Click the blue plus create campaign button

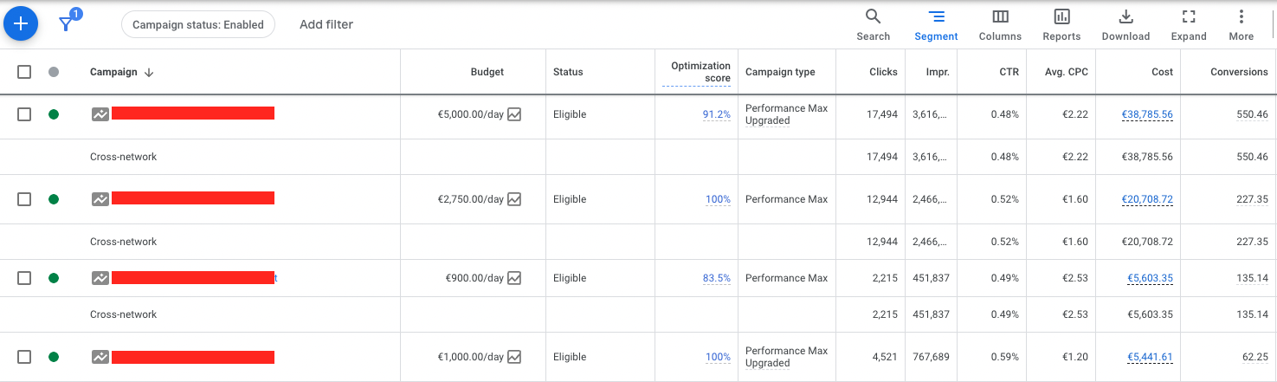pos(22,24)
